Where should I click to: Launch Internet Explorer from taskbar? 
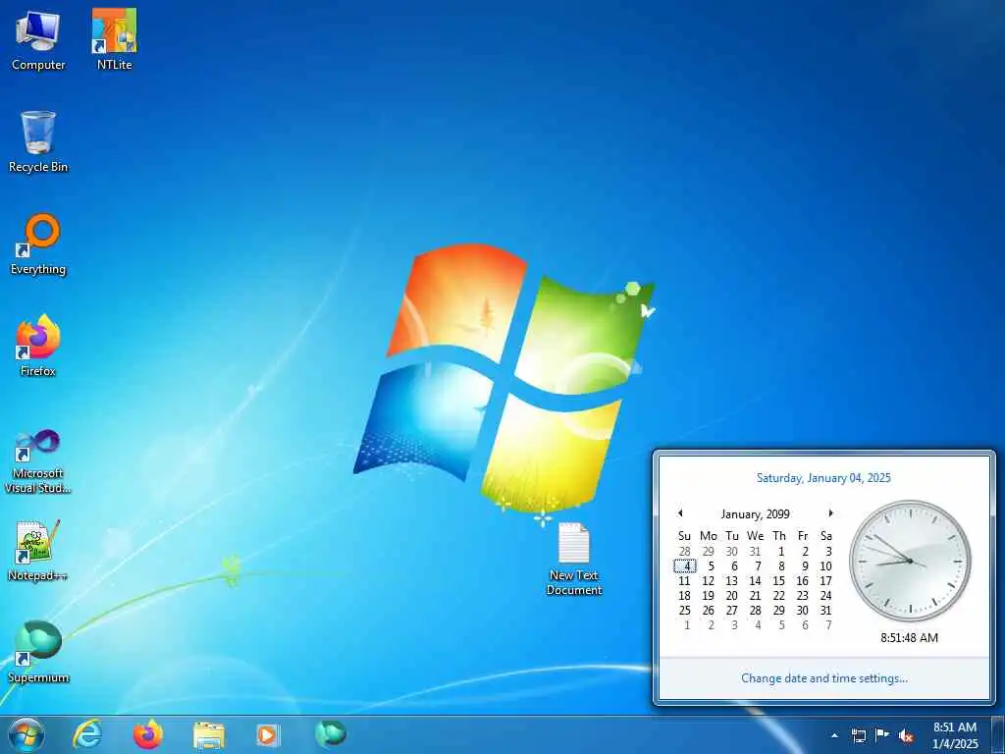[x=87, y=734]
